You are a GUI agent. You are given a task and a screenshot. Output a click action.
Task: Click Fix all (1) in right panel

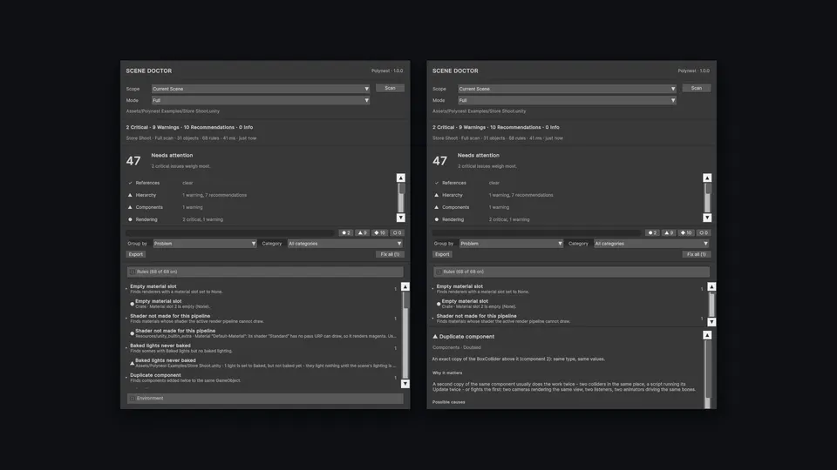(x=696, y=254)
